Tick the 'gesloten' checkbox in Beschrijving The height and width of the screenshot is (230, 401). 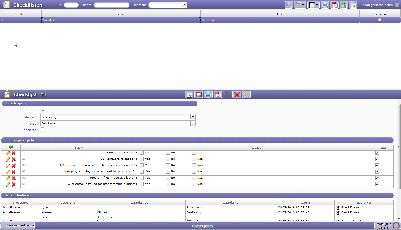[x=42, y=130]
